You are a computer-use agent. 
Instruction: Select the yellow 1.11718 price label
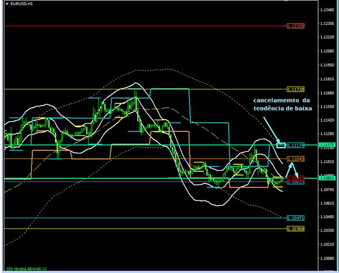[x=295, y=89]
